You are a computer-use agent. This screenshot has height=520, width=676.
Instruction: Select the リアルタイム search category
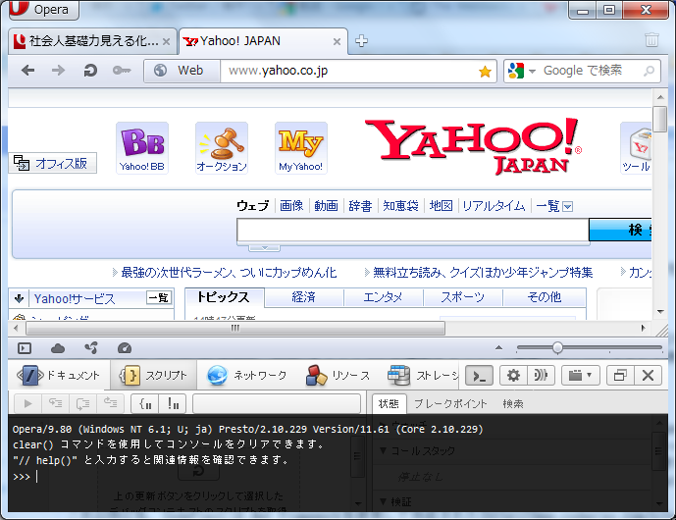coord(494,206)
